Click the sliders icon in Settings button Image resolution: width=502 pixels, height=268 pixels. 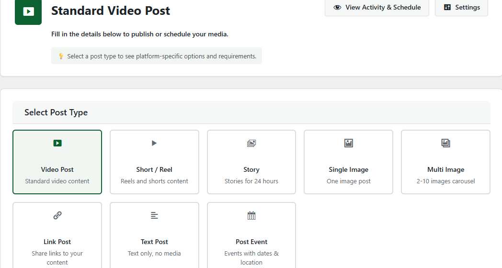tap(447, 7)
